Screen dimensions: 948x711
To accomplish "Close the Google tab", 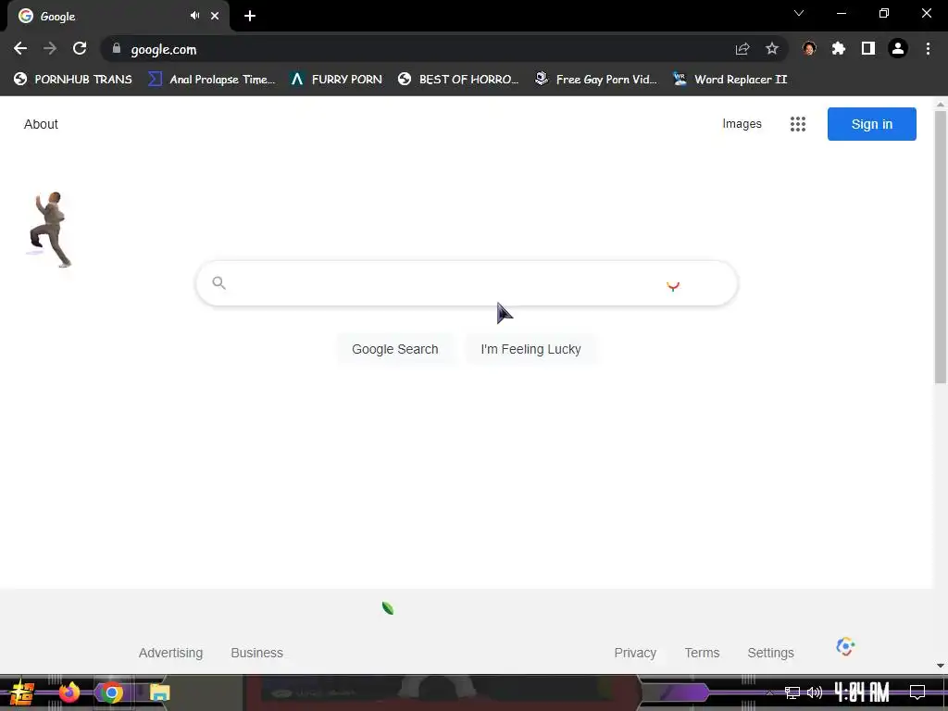I will click(x=215, y=16).
